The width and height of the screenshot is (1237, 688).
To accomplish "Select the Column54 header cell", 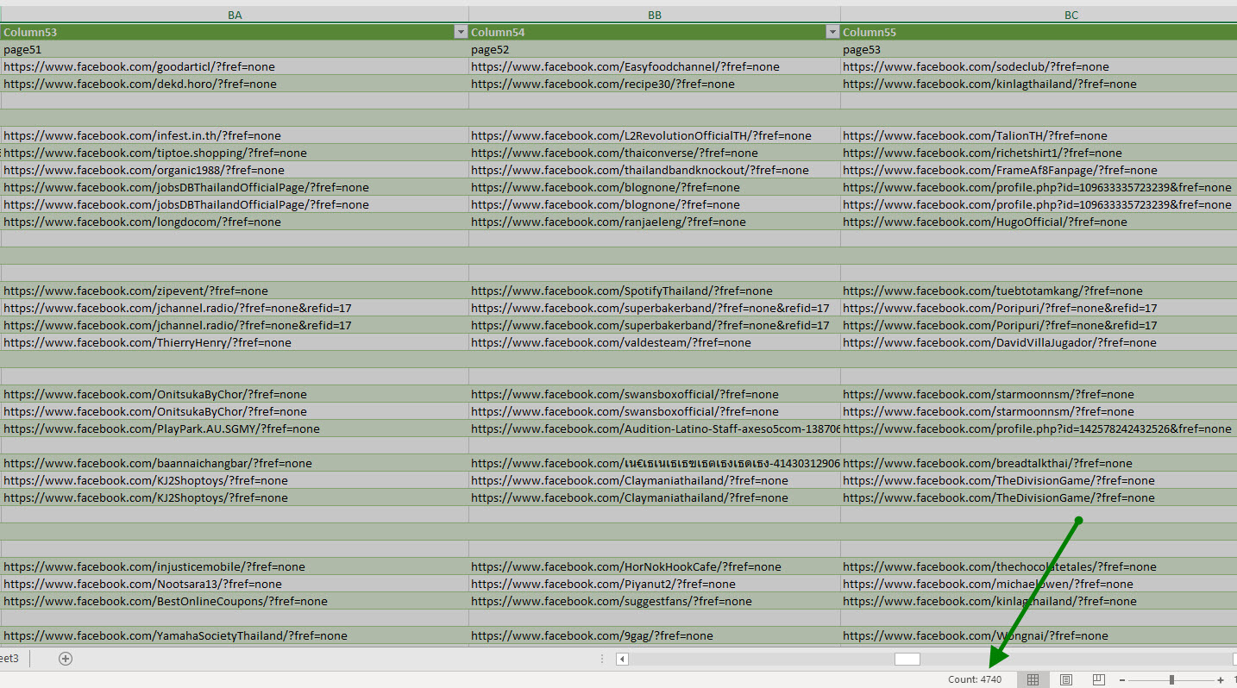I will pyautogui.click(x=655, y=32).
